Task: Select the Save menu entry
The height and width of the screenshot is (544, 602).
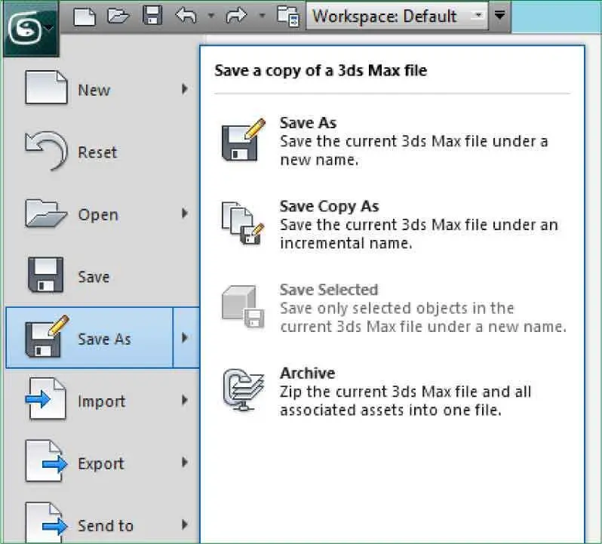Action: [x=93, y=277]
